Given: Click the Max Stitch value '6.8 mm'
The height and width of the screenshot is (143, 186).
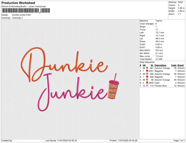Looking at the screenshot, I should [159, 50].
